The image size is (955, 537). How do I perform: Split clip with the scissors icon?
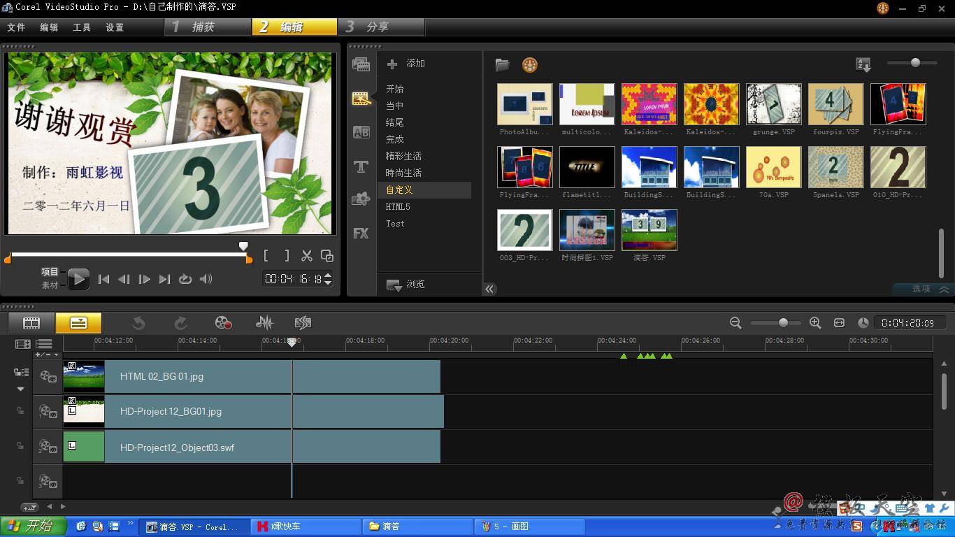(306, 256)
